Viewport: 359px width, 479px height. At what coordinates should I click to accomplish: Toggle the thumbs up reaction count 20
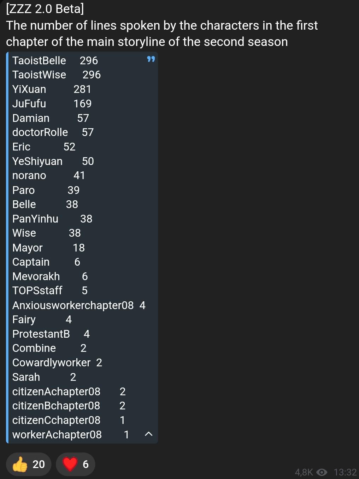[x=29, y=464]
